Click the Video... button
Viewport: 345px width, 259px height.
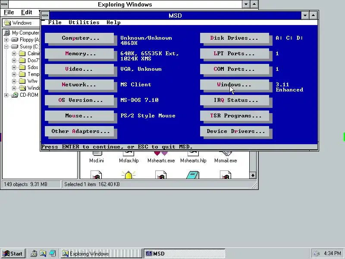click(79, 69)
